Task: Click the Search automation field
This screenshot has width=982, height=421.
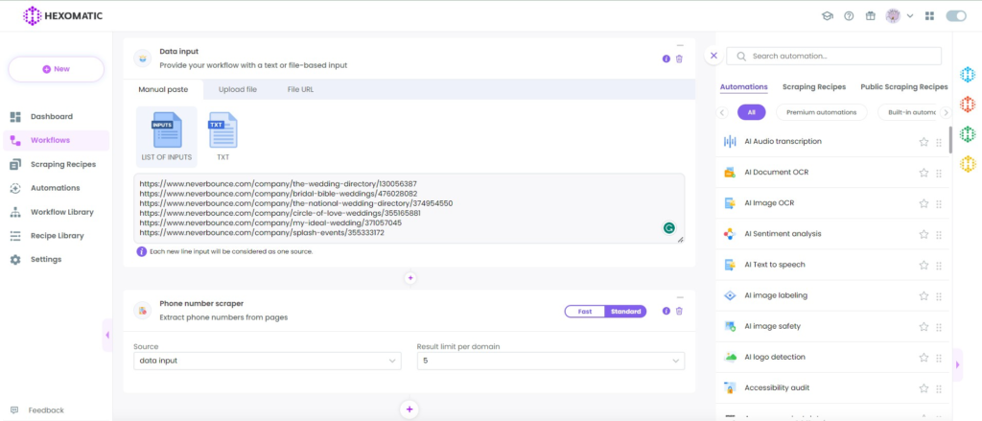Action: coord(833,56)
